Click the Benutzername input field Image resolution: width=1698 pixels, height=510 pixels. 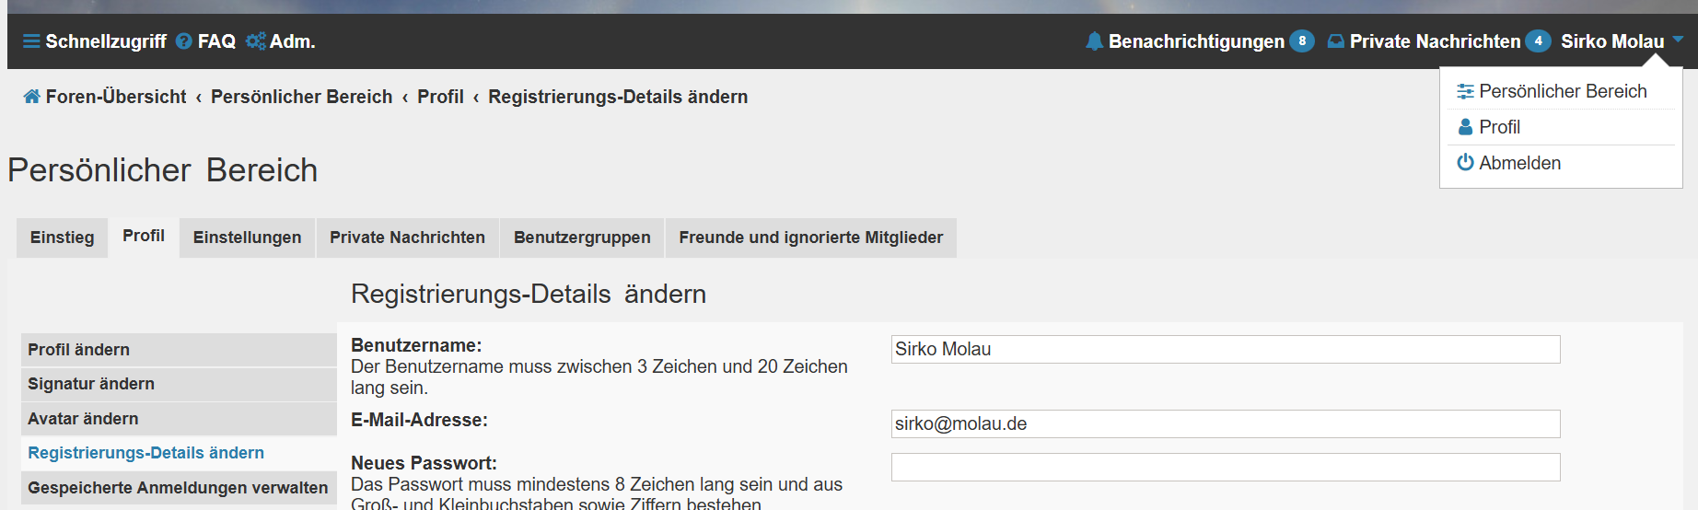coord(1225,350)
